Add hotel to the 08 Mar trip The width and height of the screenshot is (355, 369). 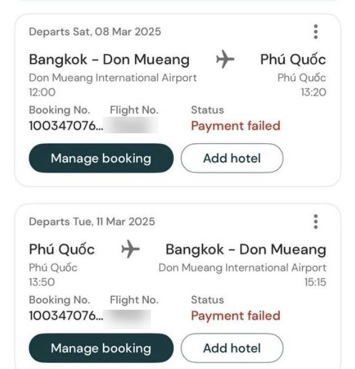(232, 158)
